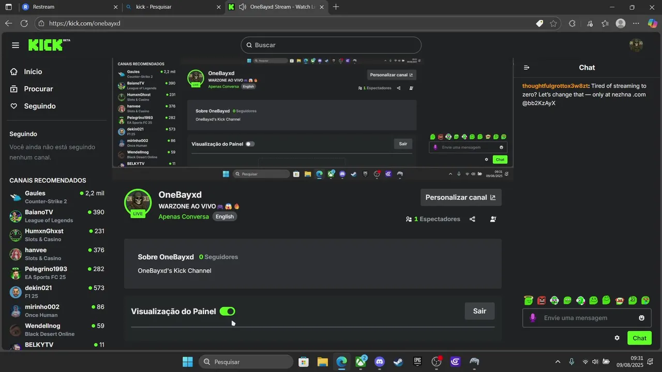Viewport: 662px width, 372px height.
Task: Click the Personalizar canal button
Action: 461,197
